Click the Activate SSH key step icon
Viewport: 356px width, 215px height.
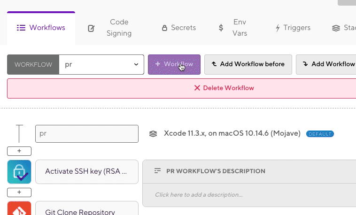[19, 171]
